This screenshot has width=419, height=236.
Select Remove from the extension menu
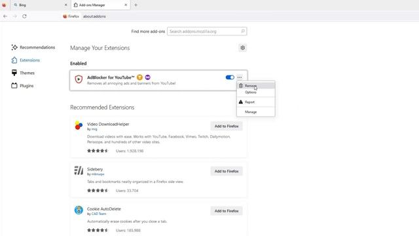(x=256, y=86)
